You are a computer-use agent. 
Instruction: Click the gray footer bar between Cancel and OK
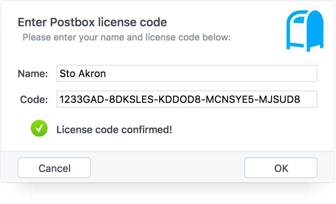pos(167,168)
